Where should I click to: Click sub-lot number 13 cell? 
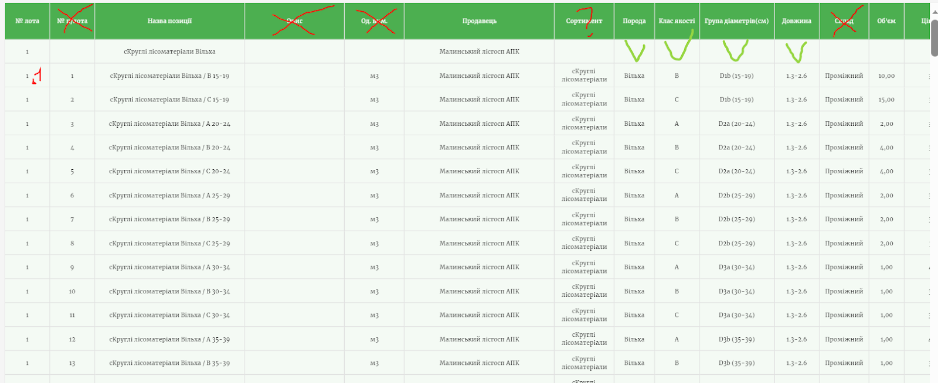72,363
